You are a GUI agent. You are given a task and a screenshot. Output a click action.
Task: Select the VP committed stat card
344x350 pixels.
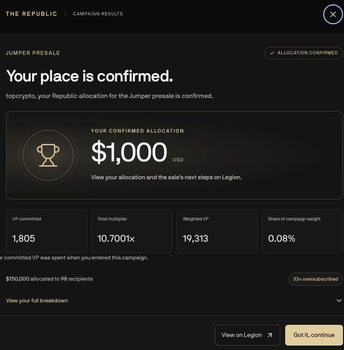pos(46,231)
